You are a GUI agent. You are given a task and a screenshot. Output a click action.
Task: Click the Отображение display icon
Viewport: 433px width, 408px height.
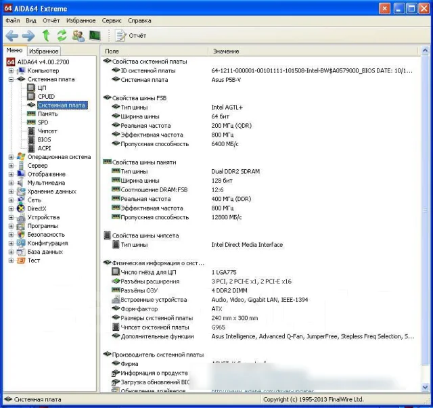point(21,174)
